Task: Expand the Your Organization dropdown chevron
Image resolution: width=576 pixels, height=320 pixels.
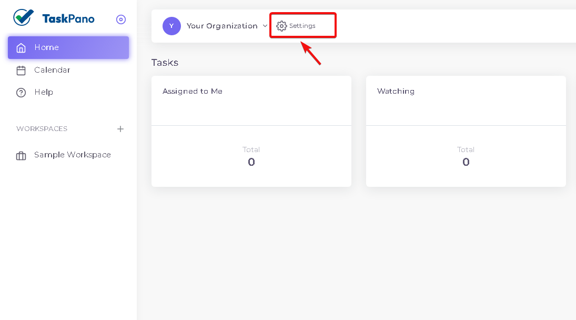Action: (265, 26)
